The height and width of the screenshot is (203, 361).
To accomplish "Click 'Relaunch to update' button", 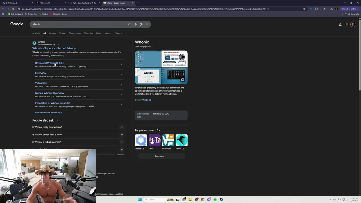I will pyautogui.click(x=350, y=9).
